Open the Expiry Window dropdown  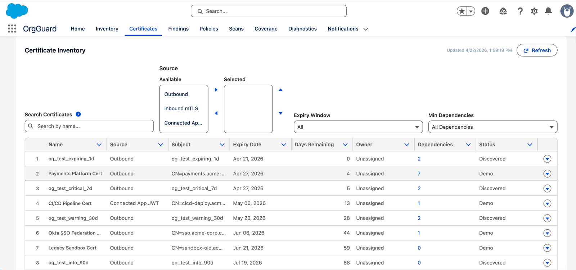click(358, 127)
